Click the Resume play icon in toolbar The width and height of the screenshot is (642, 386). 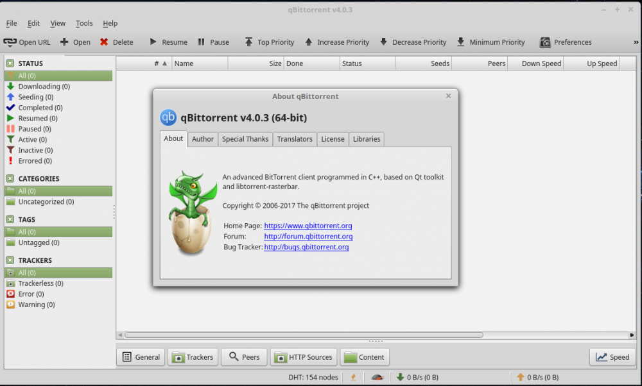pos(153,42)
